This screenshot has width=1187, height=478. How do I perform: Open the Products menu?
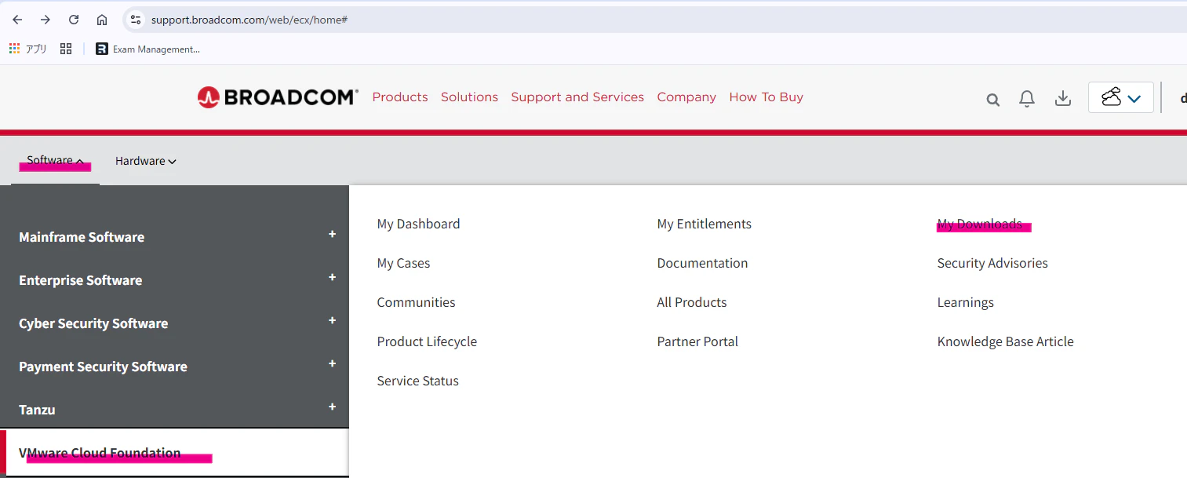(400, 97)
